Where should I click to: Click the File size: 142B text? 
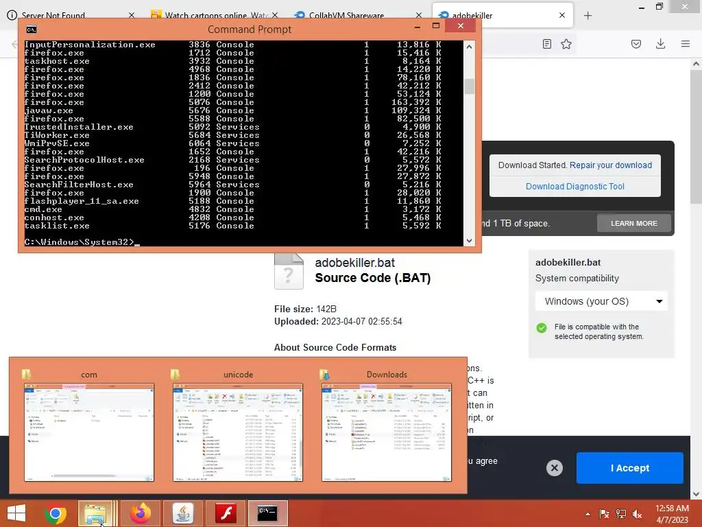(x=305, y=309)
